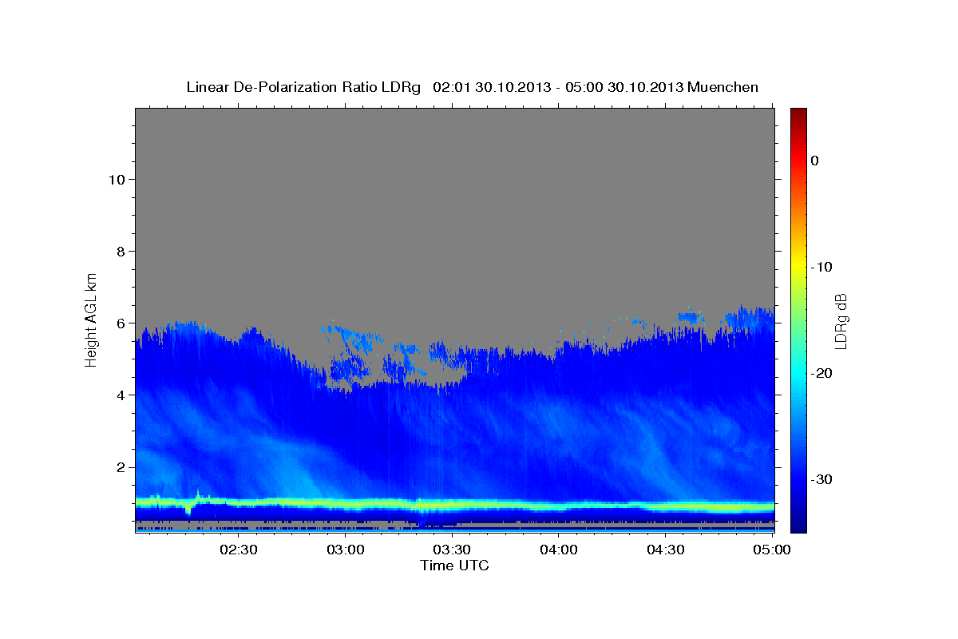Click the 04:30 time tick label
This screenshot has width=958, height=639.
(x=665, y=550)
